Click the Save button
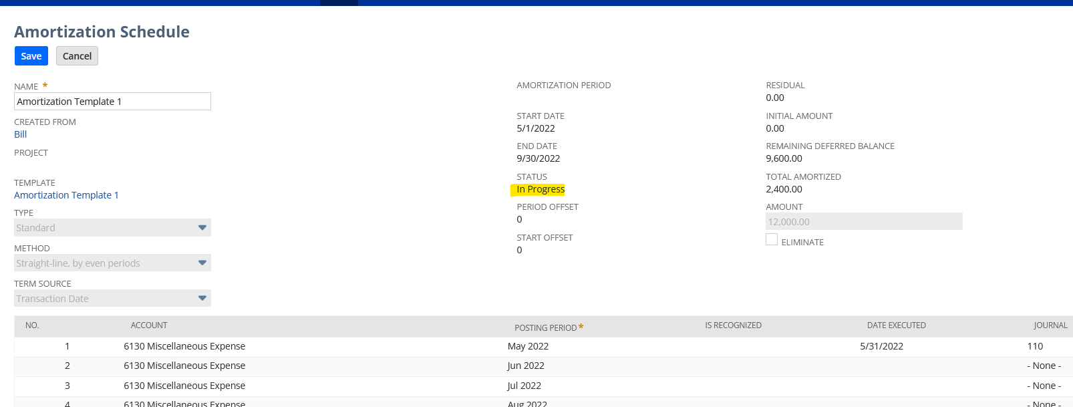Viewport: 1073px width, 407px height. (x=31, y=56)
